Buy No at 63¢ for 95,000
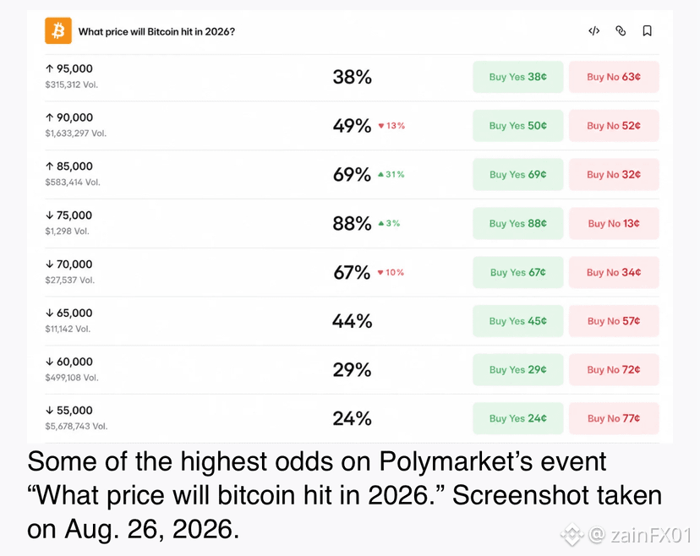The width and height of the screenshot is (700, 556). pos(614,77)
